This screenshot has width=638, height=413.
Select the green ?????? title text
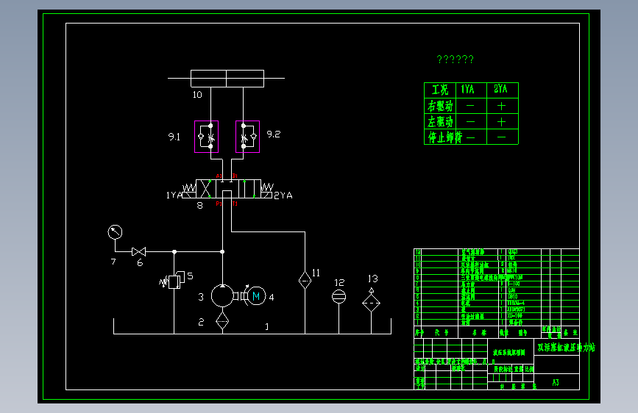[x=456, y=60]
